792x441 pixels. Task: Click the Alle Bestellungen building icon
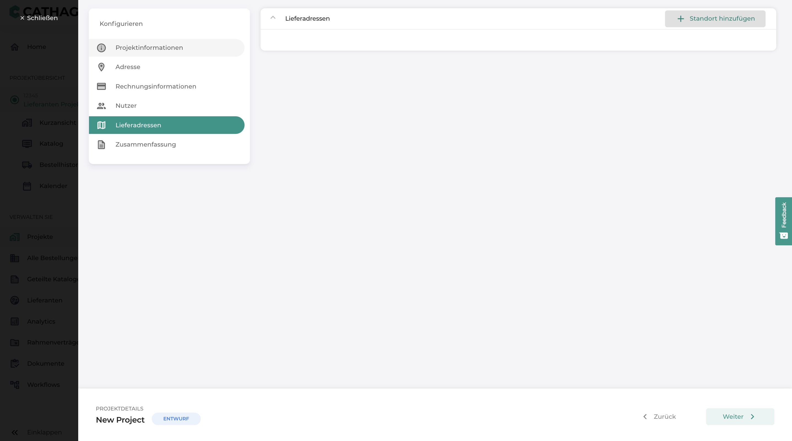tap(15, 258)
